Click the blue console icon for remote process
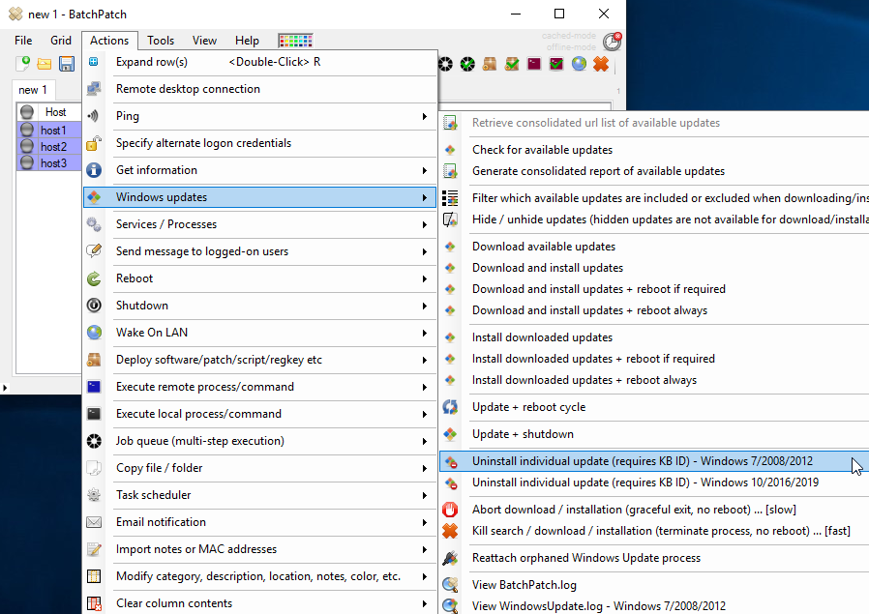This screenshot has width=869, height=614. tap(94, 387)
